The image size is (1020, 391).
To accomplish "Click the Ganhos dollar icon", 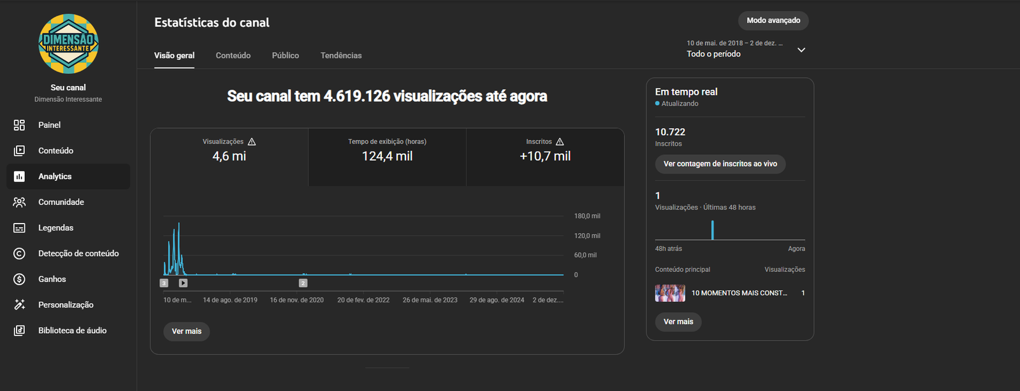I will [x=19, y=280].
